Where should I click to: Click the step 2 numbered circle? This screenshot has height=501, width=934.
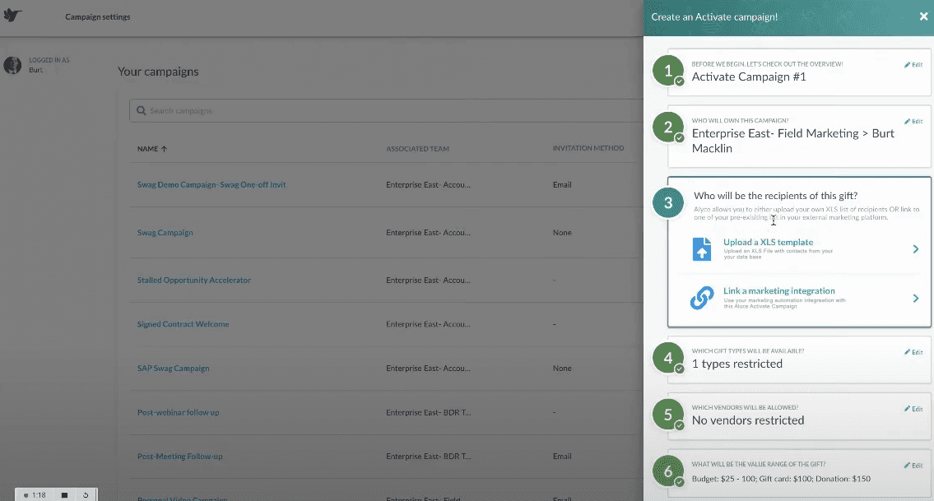(x=667, y=127)
